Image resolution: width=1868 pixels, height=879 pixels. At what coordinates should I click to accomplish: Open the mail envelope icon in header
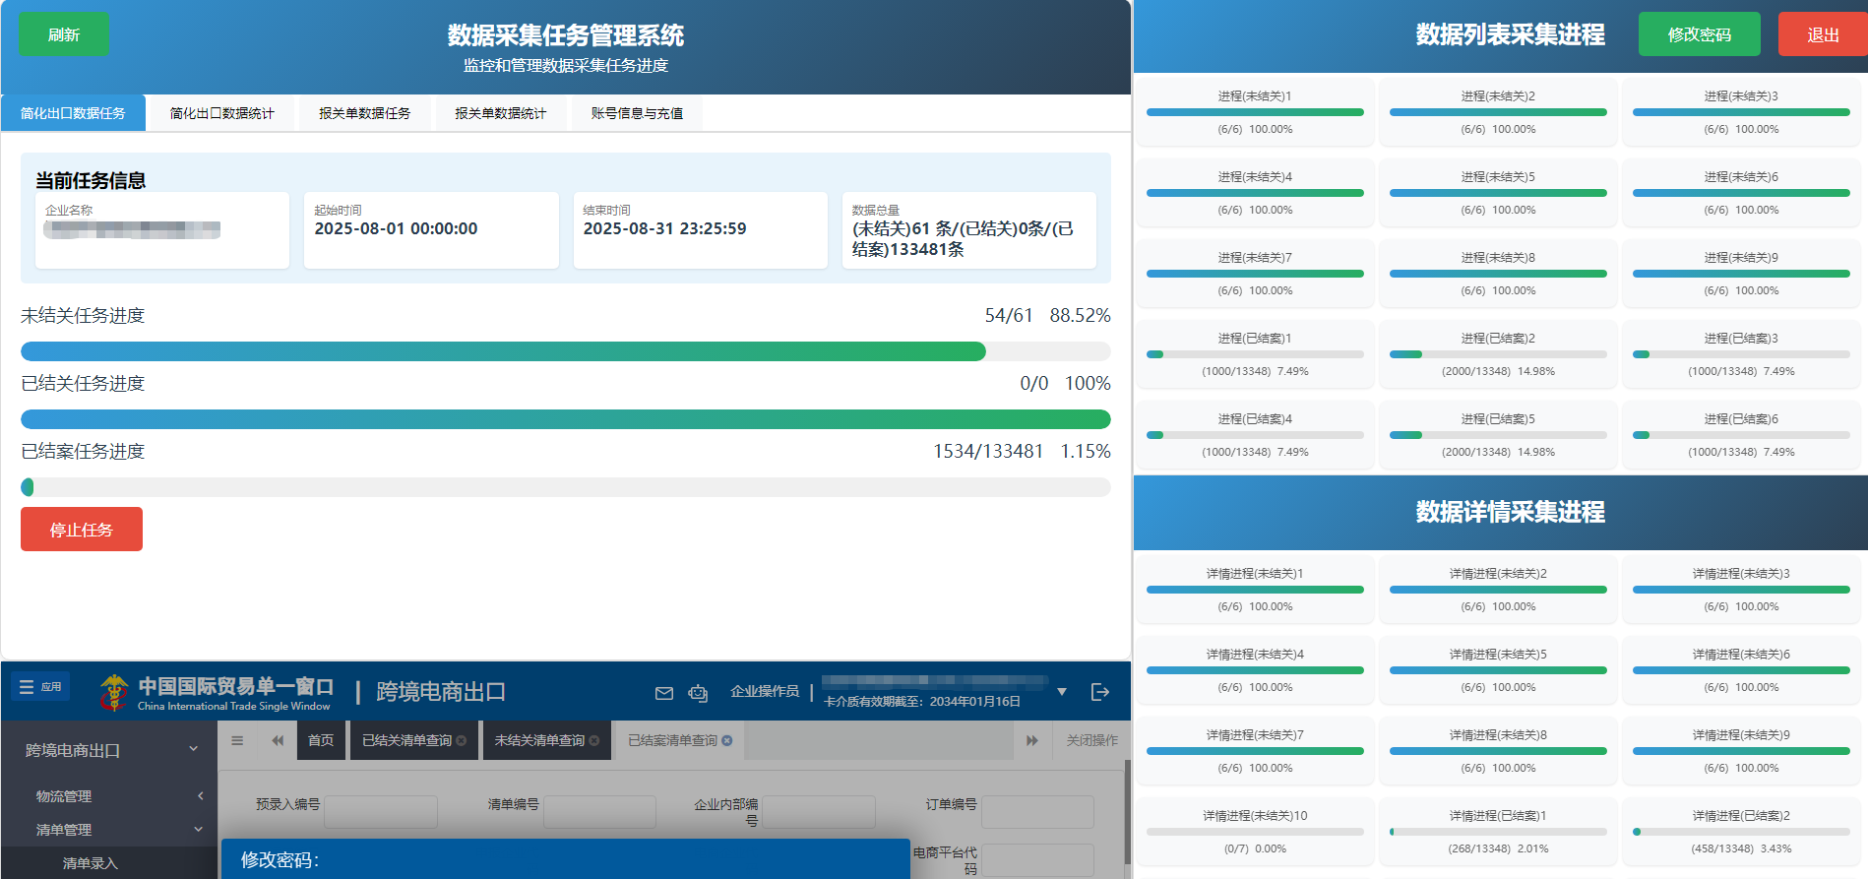click(664, 693)
